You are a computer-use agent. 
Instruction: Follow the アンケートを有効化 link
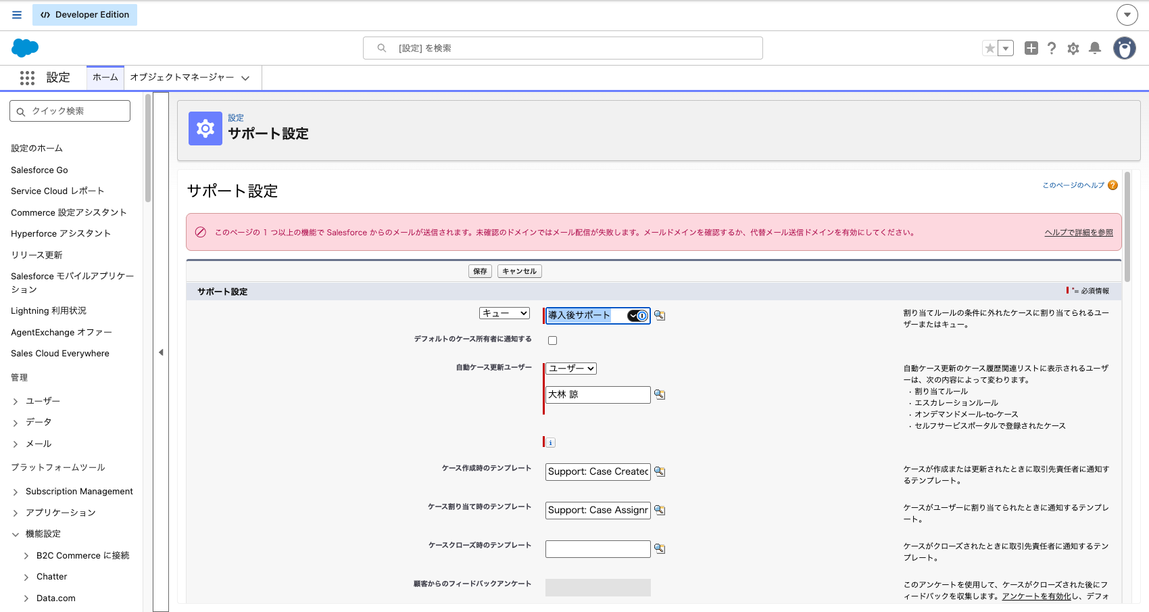tap(1036, 596)
